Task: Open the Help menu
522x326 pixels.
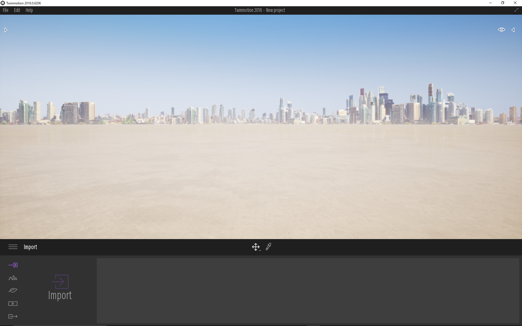Action: 29,10
